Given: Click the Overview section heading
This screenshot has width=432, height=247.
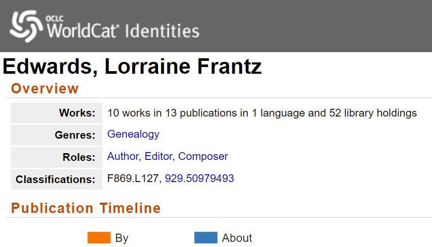Looking at the screenshot, I should point(45,89).
